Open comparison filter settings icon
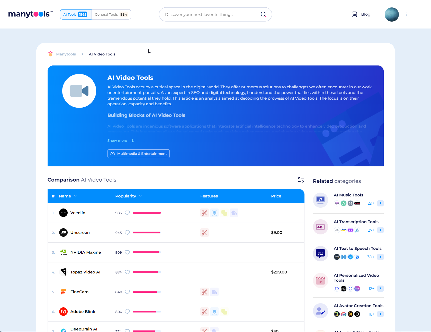 [x=301, y=180]
